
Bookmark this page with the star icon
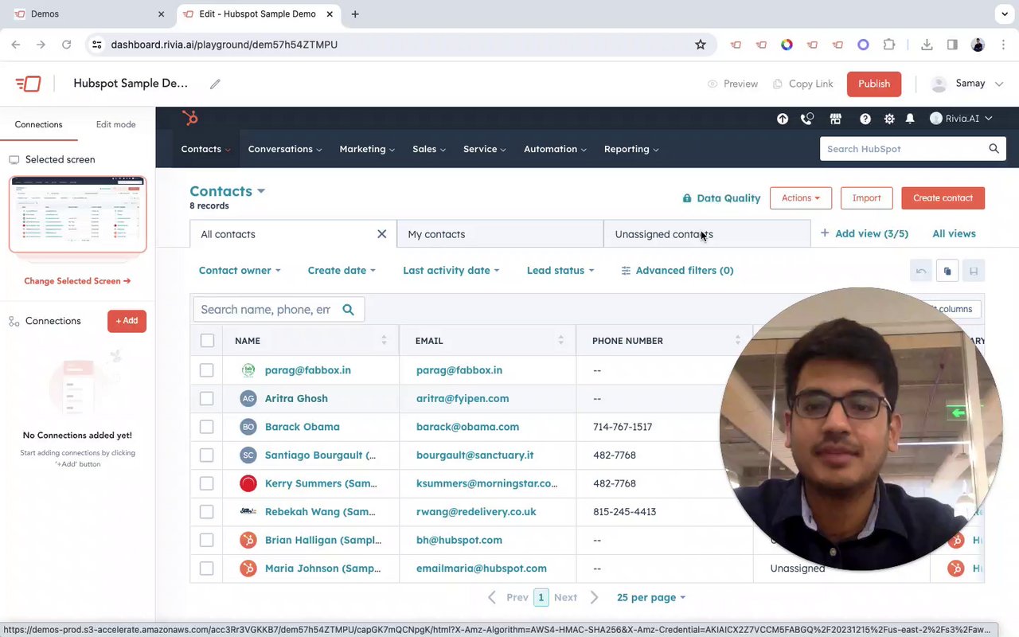click(701, 45)
